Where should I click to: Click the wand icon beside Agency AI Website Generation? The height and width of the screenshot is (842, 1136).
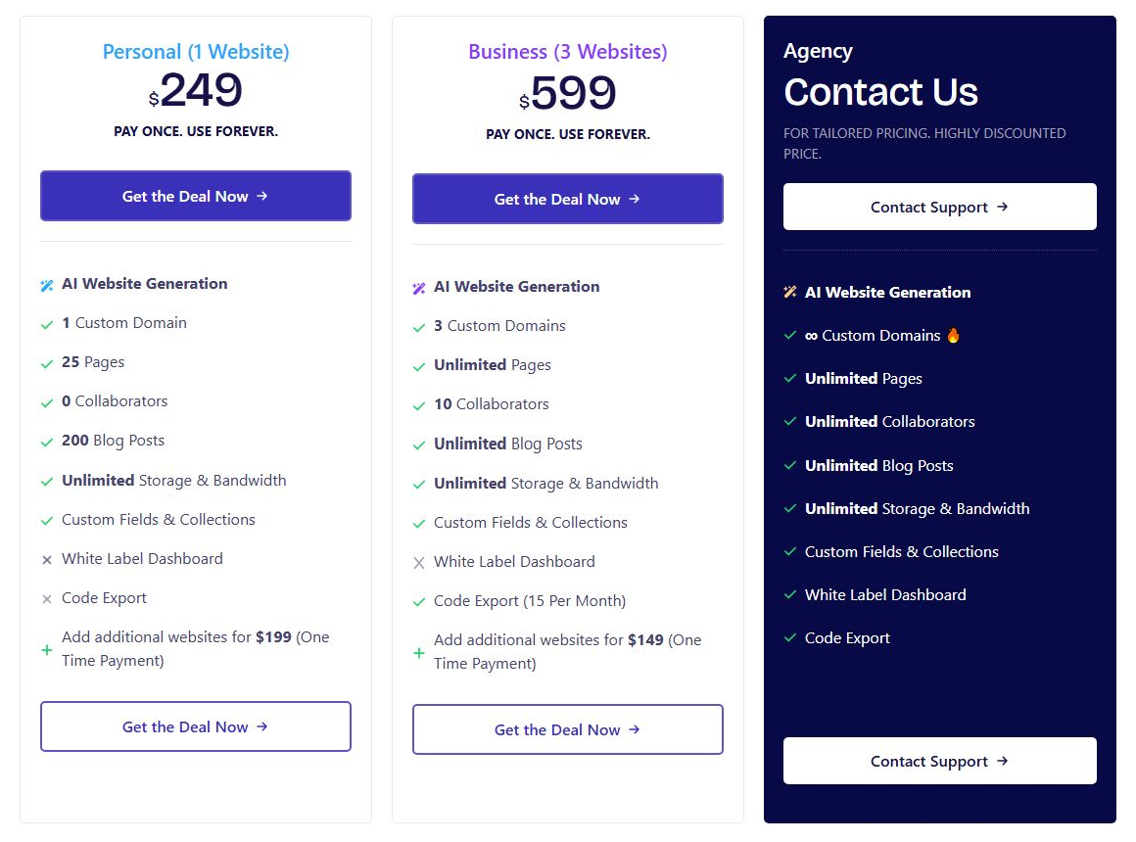click(790, 292)
